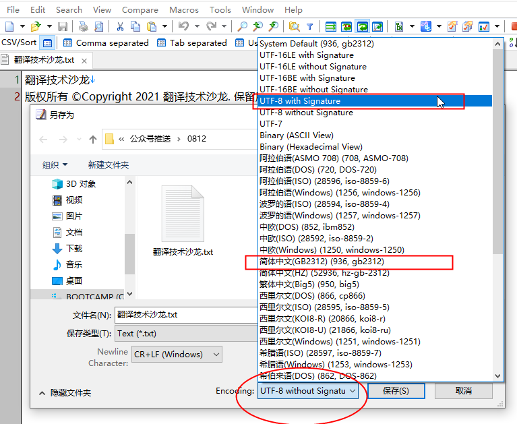Click the 文件名 input field

pyautogui.click(x=186, y=315)
